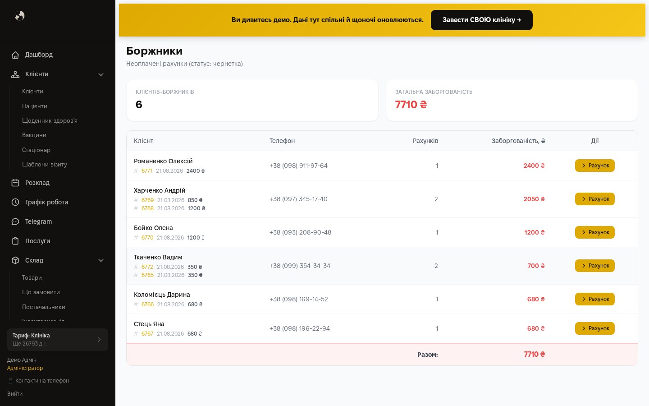Open invoice number 6772
Viewport: 649px width, 406px height.
click(x=147, y=267)
